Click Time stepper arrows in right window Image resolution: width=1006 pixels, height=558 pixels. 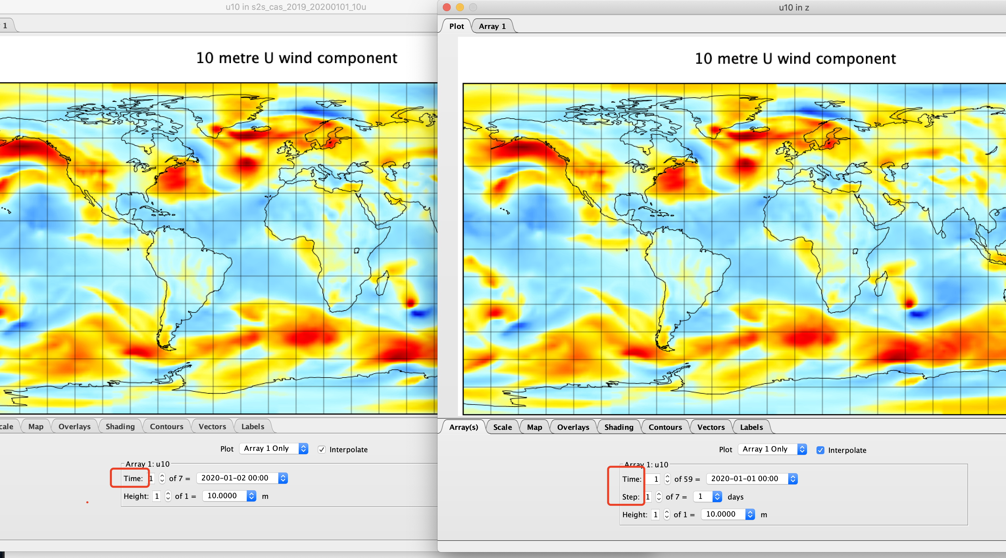(x=667, y=479)
